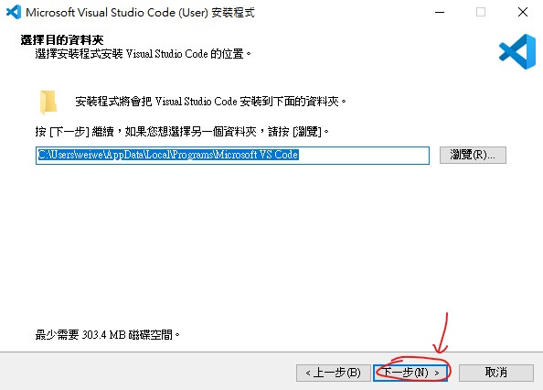Click the window title text 安裝程式
This screenshot has width=543, height=390.
tap(233, 13)
